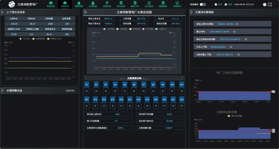Click the 312 新集坝上流量 cell
Image resolution: width=279 pixels, height=149 pixels.
pos(31,34)
